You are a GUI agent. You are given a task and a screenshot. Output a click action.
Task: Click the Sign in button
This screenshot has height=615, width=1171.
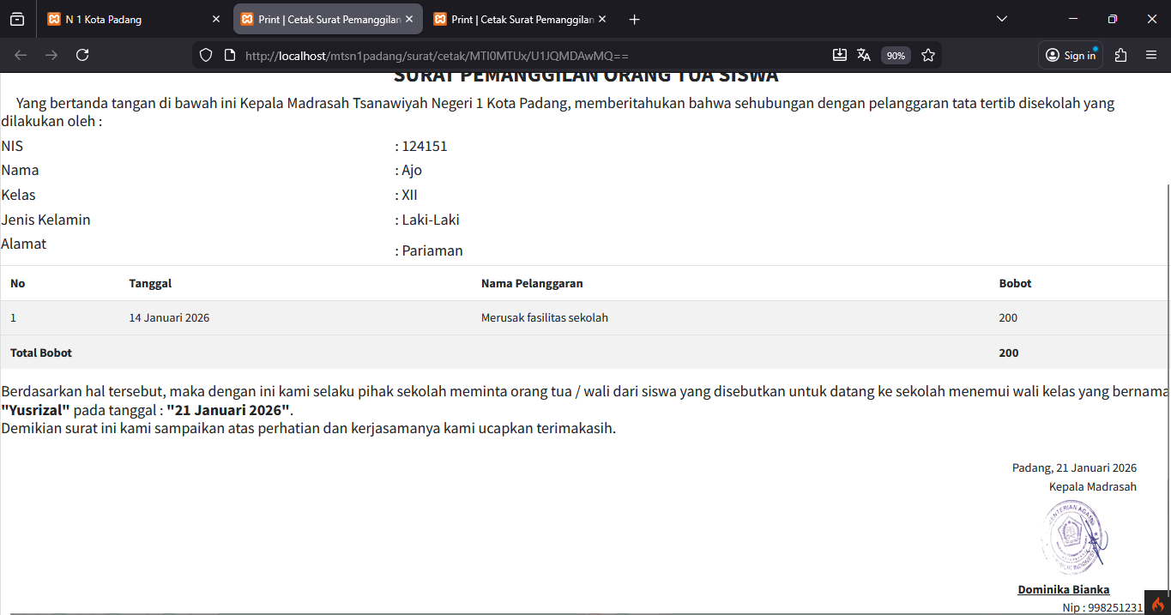pyautogui.click(x=1071, y=55)
